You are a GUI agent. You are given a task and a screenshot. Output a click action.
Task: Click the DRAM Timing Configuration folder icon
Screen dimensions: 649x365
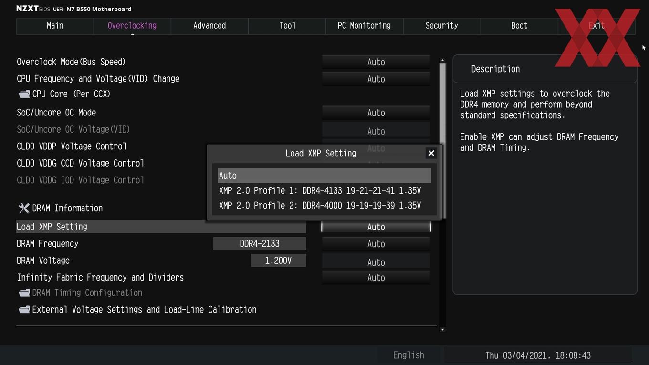(24, 292)
